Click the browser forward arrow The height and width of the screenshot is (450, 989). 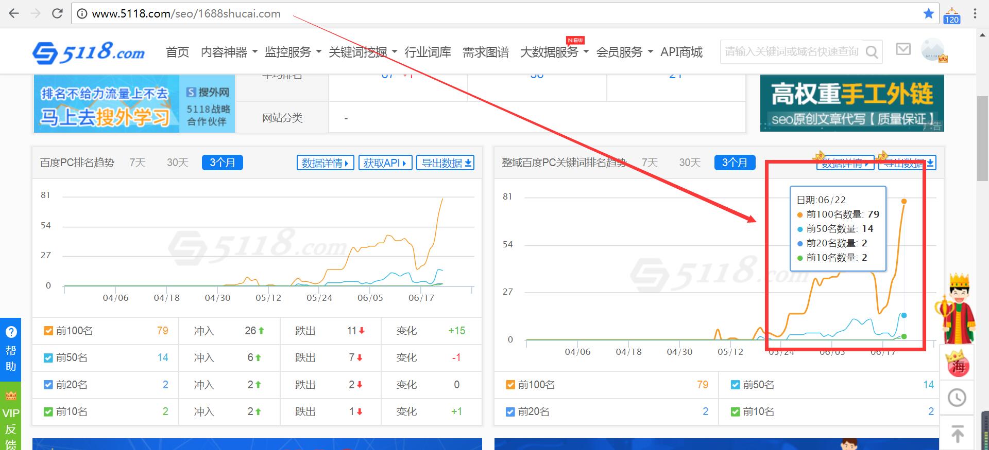36,13
